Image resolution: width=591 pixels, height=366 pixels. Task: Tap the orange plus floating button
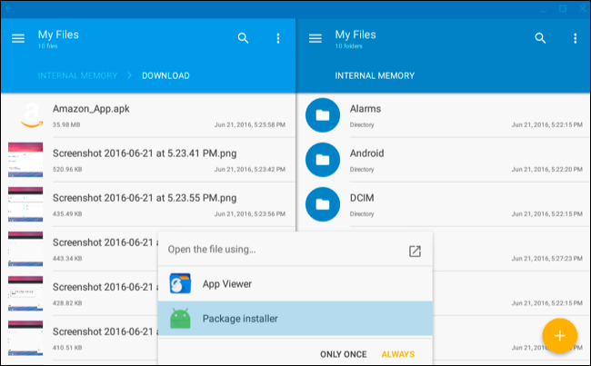(560, 335)
